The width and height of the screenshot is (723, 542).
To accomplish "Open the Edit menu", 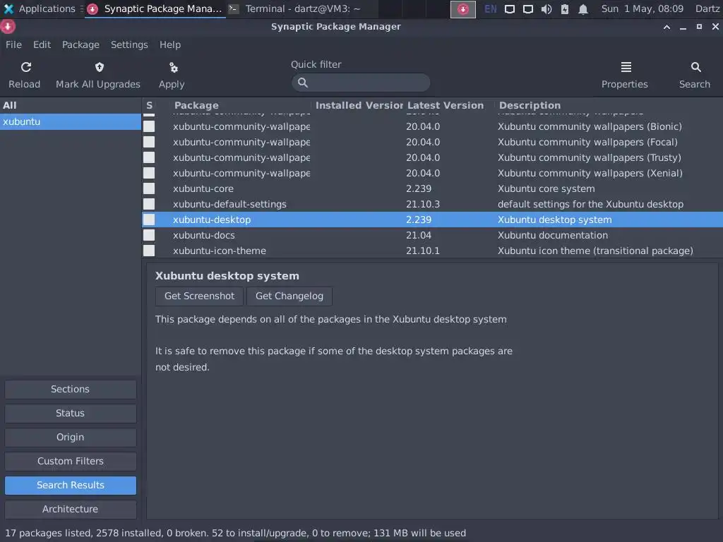I will (42, 44).
